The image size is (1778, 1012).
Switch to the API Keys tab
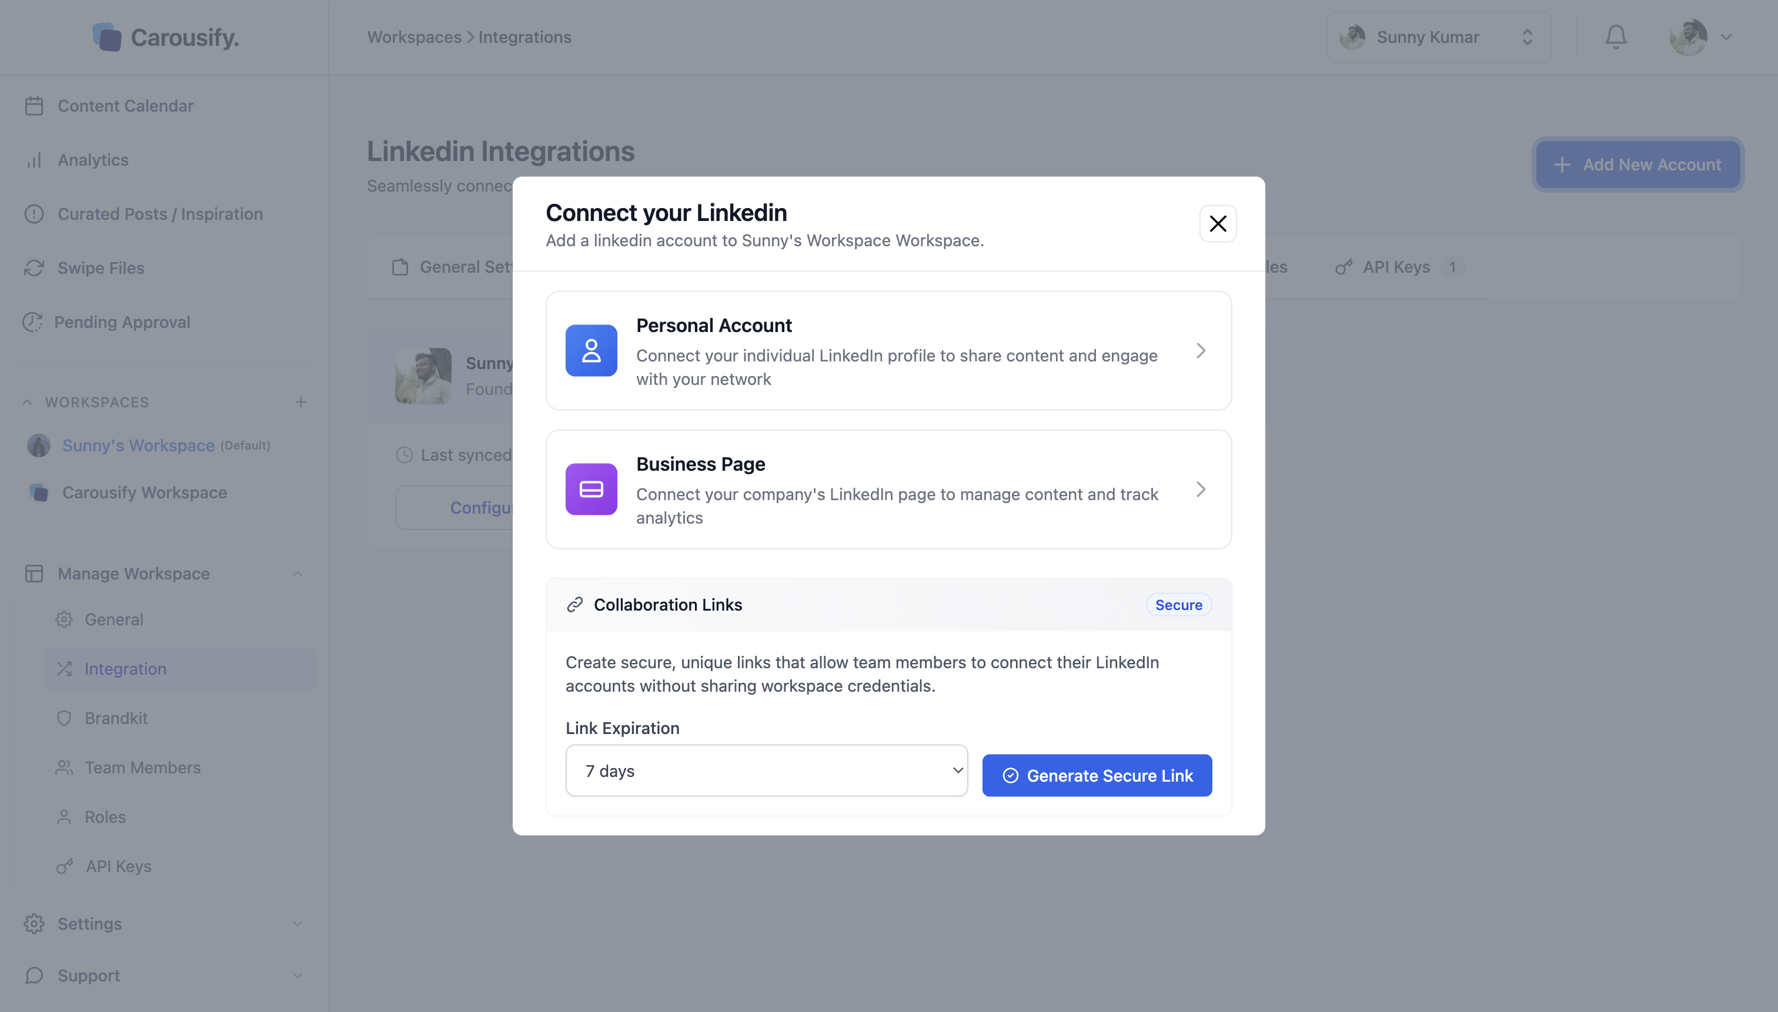pyautogui.click(x=1396, y=267)
